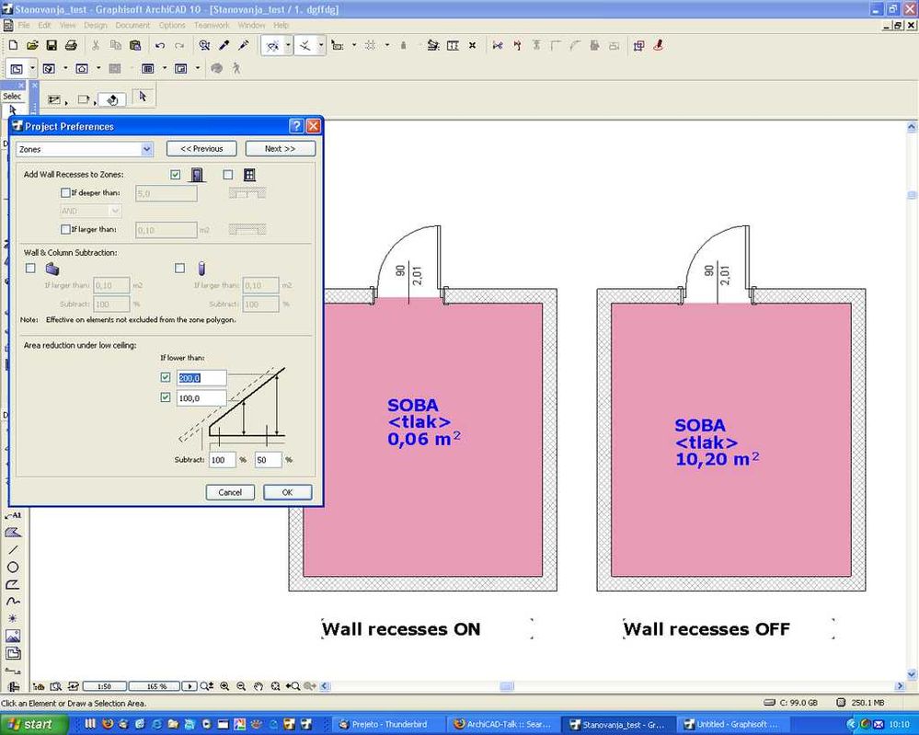Click the Print icon in the toolbar
Image resolution: width=919 pixels, height=735 pixels.
[71, 45]
